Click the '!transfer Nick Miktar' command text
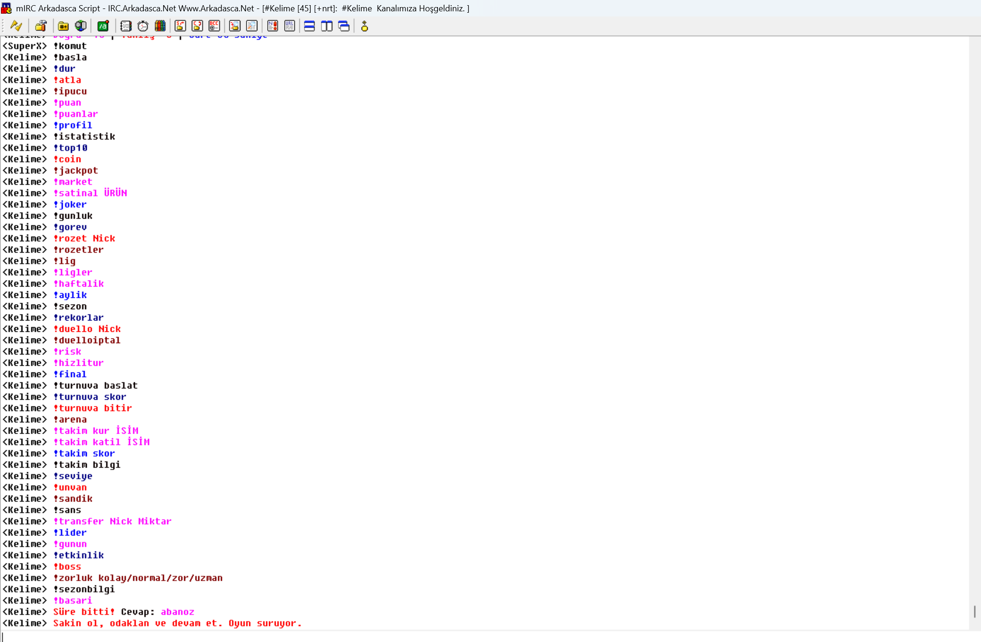 pos(112,521)
